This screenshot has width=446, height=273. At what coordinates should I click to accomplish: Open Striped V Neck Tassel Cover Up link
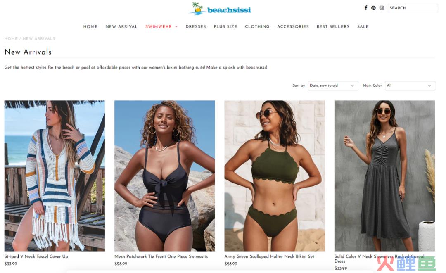36,256
